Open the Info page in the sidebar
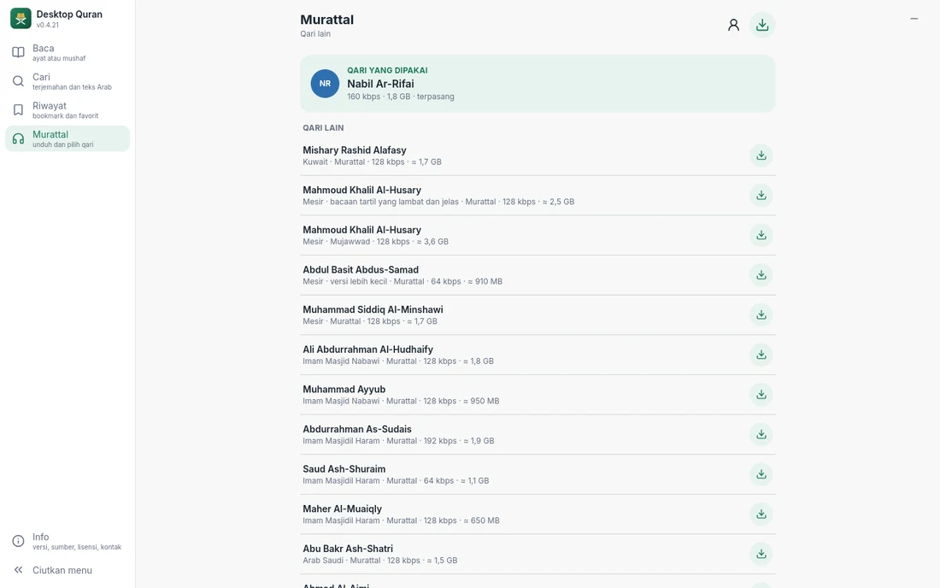Viewport: 940px width, 588px height. [x=68, y=541]
